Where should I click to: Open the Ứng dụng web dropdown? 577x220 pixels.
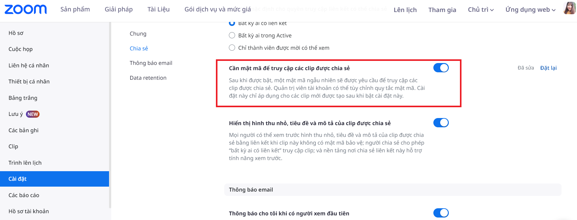pyautogui.click(x=530, y=10)
